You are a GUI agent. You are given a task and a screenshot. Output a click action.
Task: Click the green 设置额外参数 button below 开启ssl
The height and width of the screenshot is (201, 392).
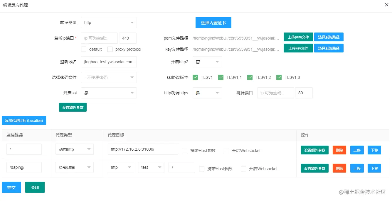point(73,107)
